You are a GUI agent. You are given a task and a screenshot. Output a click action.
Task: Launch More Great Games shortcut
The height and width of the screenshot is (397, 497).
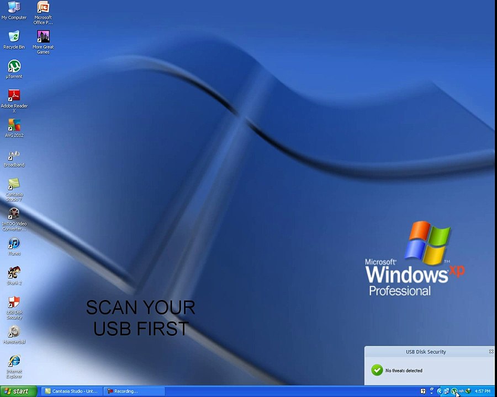click(43, 42)
